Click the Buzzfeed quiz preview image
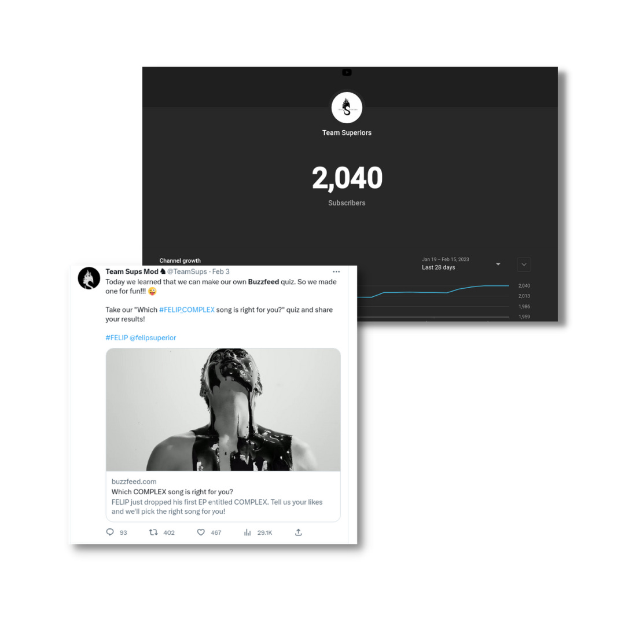625x625 pixels. click(223, 409)
